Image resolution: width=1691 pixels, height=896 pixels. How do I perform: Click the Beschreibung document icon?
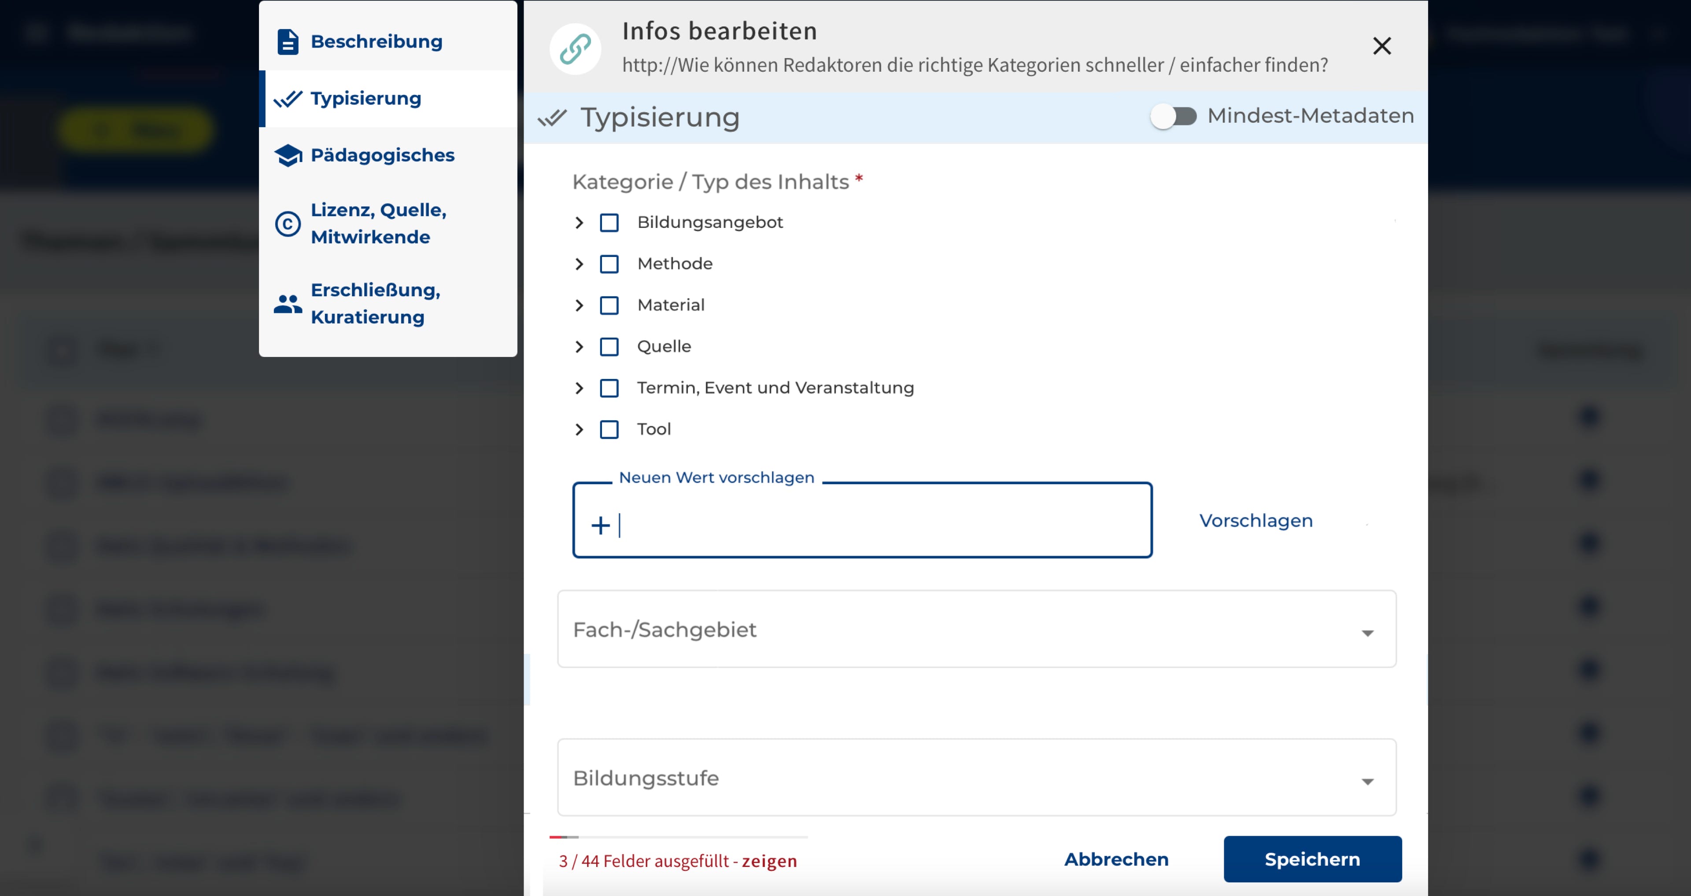[288, 41]
